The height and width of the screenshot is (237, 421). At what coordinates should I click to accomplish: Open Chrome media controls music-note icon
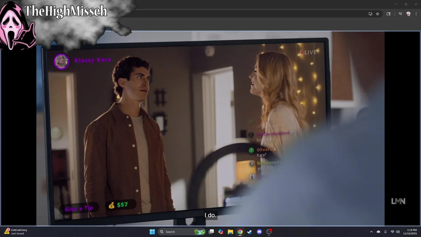[x=400, y=14]
